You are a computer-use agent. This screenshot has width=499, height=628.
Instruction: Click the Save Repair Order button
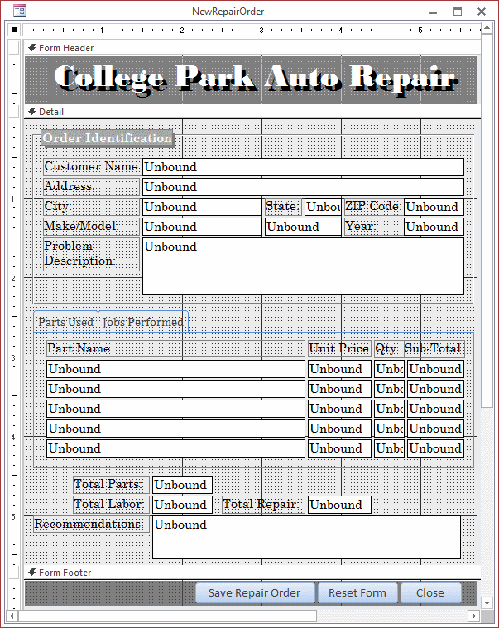pyautogui.click(x=255, y=592)
